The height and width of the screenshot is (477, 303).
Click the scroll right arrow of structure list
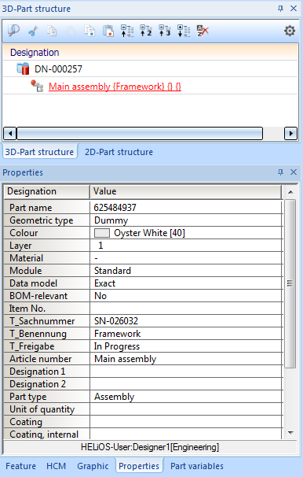(x=291, y=133)
